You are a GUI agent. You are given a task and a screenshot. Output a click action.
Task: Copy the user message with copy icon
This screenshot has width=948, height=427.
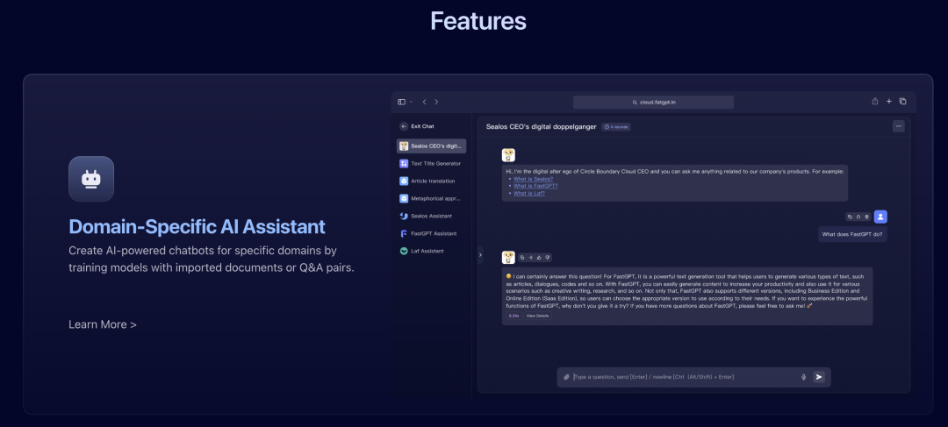coord(850,217)
